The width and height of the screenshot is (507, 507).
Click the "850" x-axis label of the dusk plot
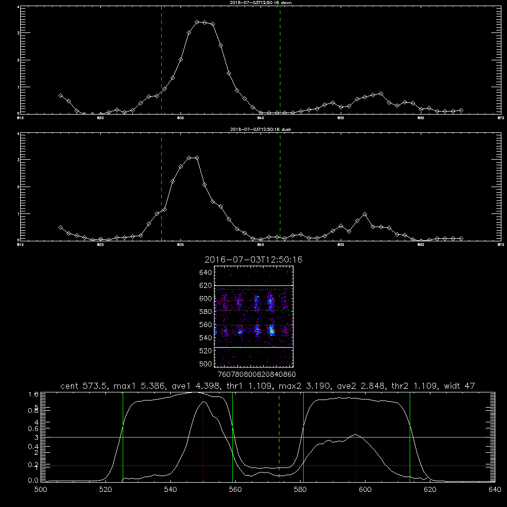[x=341, y=245]
